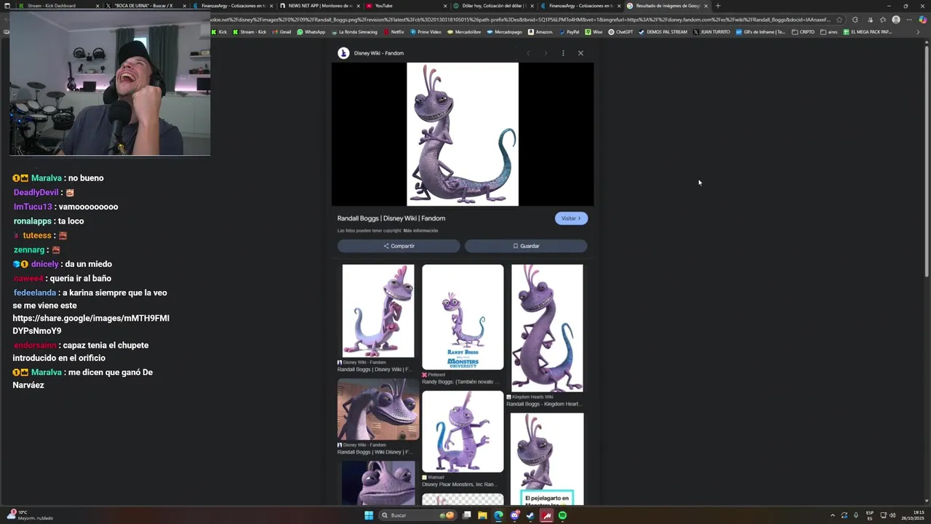Viewport: 931px width, 524px height.
Task: Open the Windows Start menu
Action: pyautogui.click(x=369, y=515)
